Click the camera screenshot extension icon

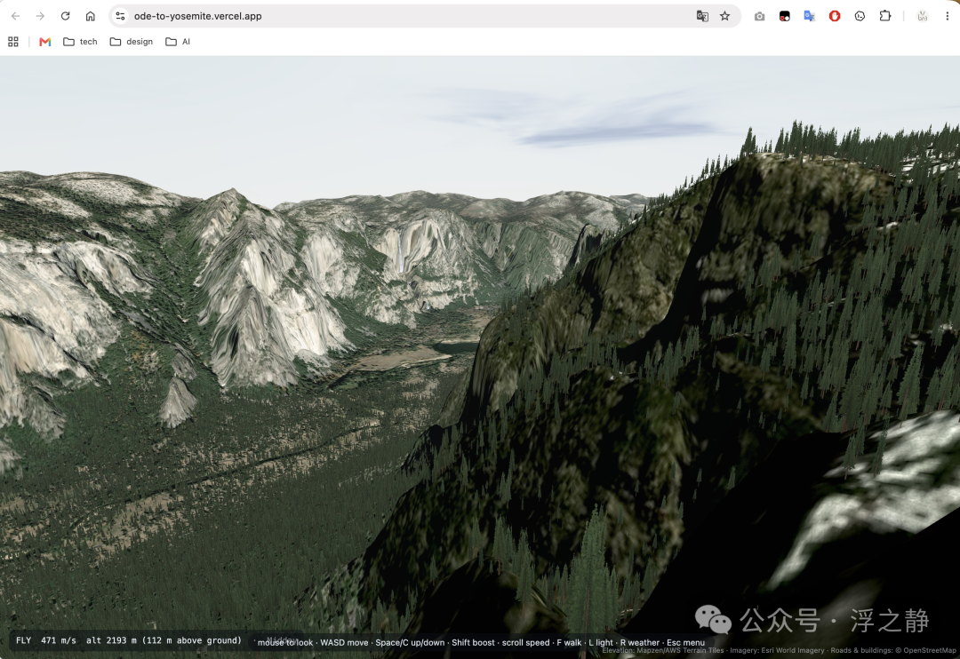(x=759, y=17)
